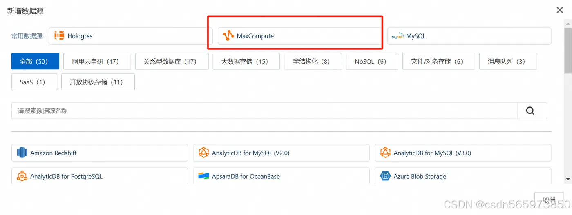Click the Amazon Redshift icon
The image size is (572, 215).
pyautogui.click(x=22, y=153)
